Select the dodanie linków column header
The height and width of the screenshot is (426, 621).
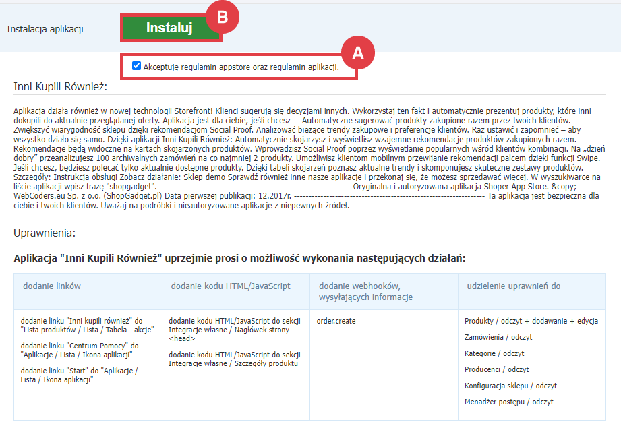pyautogui.click(x=52, y=286)
